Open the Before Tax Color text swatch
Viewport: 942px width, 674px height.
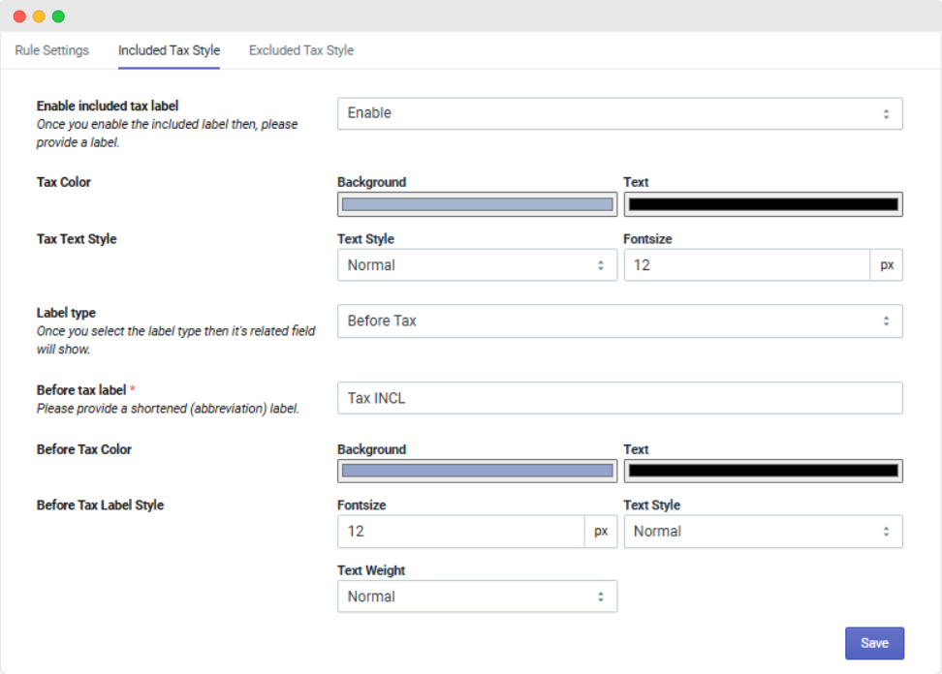click(763, 471)
